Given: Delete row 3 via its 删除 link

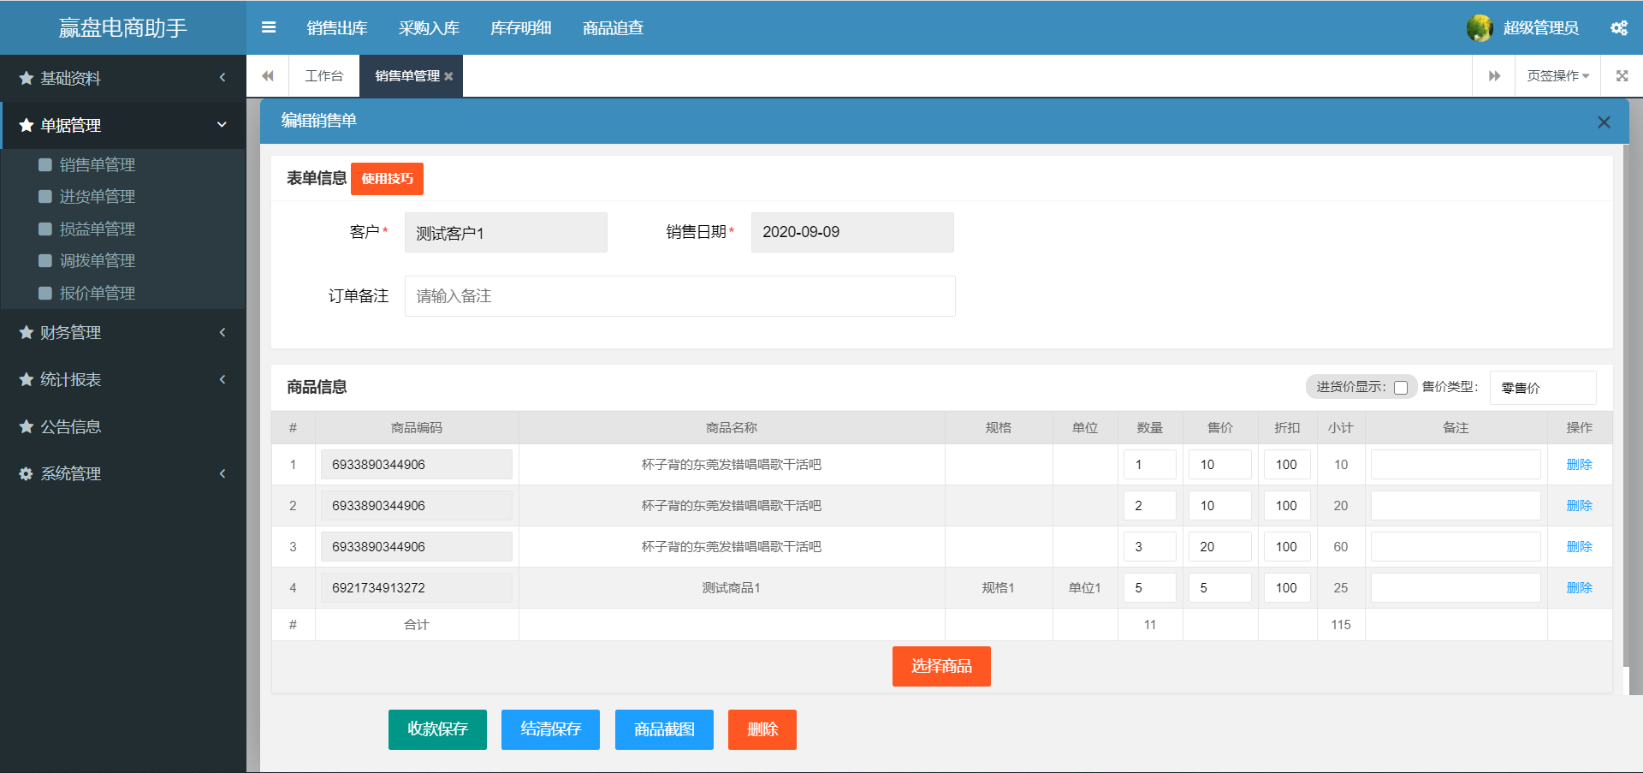Looking at the screenshot, I should click(x=1579, y=547).
